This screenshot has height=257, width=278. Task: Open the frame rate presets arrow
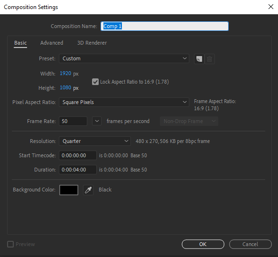(x=97, y=121)
